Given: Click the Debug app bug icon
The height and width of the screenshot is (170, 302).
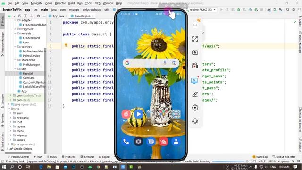Looking at the screenshot, I should [239, 10].
